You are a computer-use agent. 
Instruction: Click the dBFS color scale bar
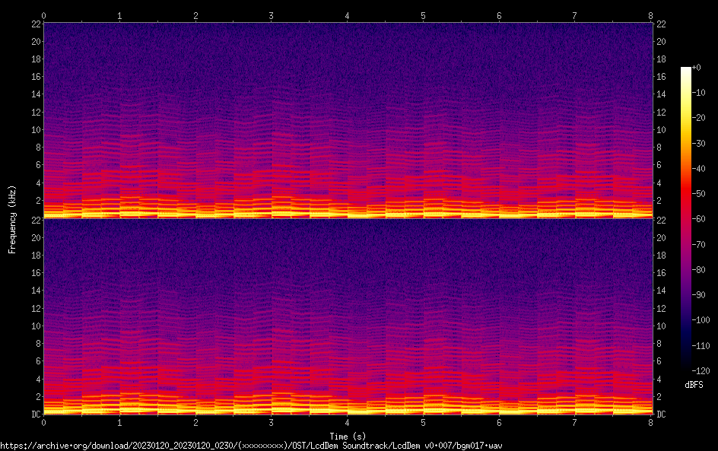click(686, 218)
